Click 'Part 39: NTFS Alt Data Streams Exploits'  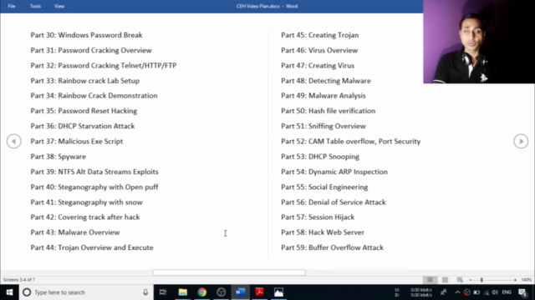pyautogui.click(x=94, y=172)
